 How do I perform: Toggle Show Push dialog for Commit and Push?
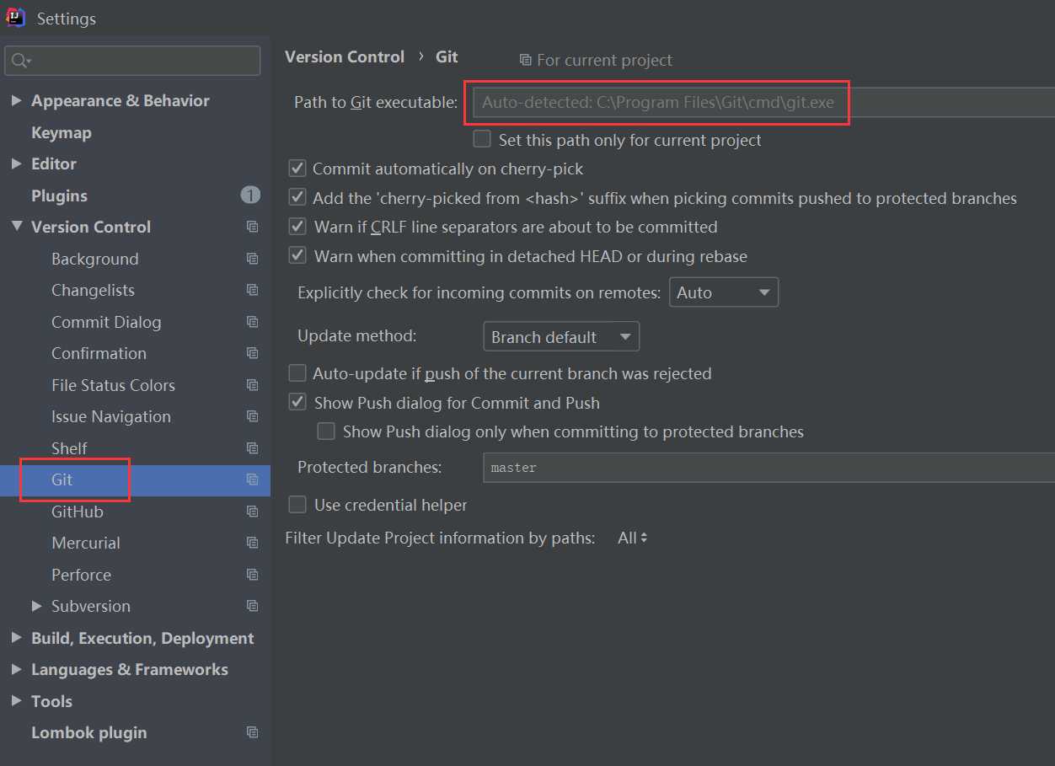(297, 402)
